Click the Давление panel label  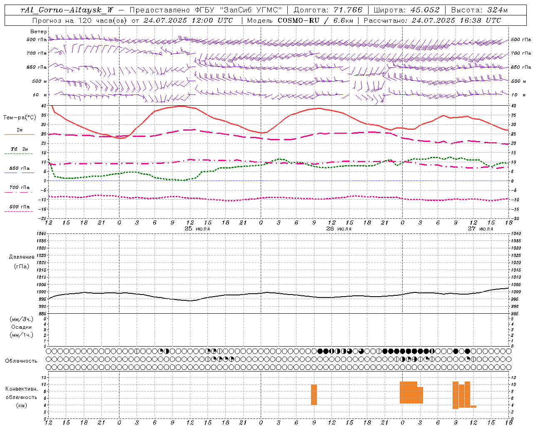(x=22, y=257)
